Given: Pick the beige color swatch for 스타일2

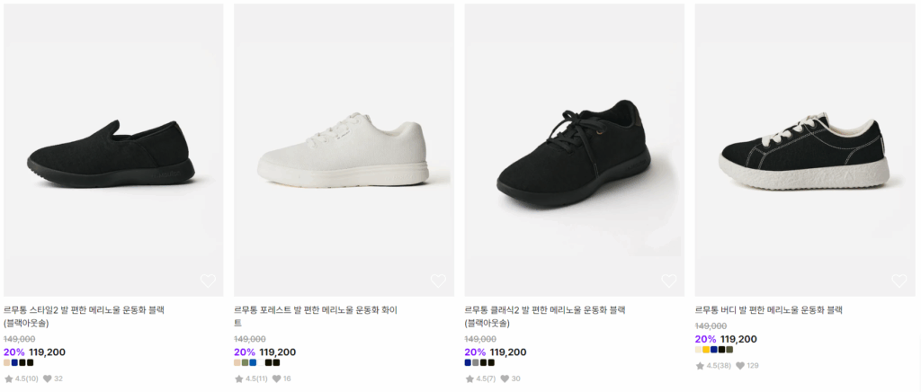Looking at the screenshot, I should pos(7,363).
